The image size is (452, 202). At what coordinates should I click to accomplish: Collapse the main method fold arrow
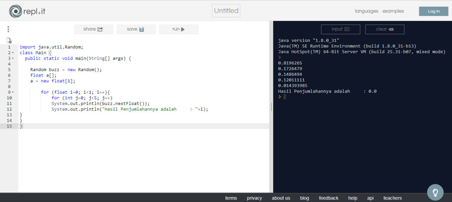pos(13,59)
